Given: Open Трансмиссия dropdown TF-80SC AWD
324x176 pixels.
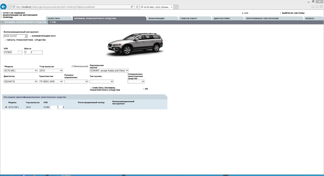Looking at the screenshot, I should point(51,81).
